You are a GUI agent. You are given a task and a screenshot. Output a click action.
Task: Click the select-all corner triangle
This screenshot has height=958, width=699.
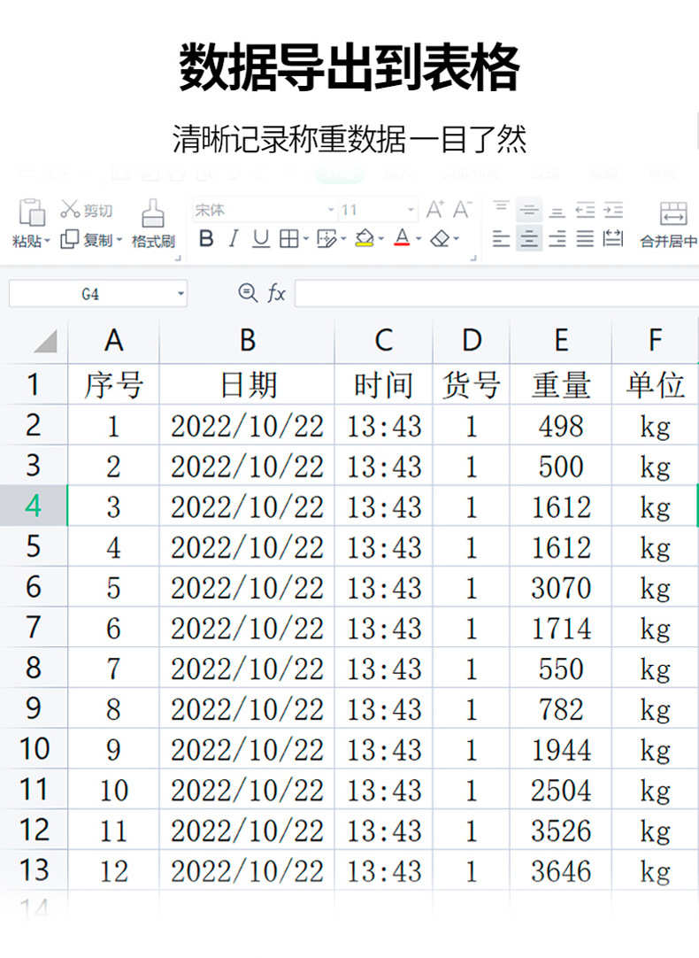point(46,341)
